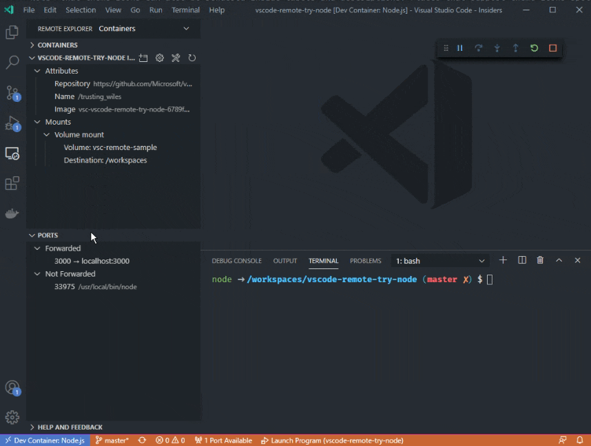Stop debugging with the red square
This screenshot has height=446, width=591.
coord(552,48)
